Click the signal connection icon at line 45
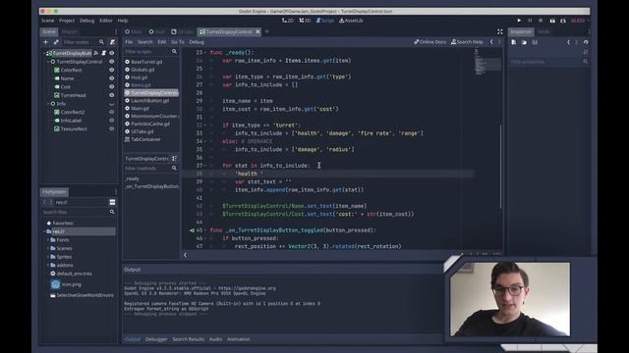The image size is (629, 353). coord(193,230)
